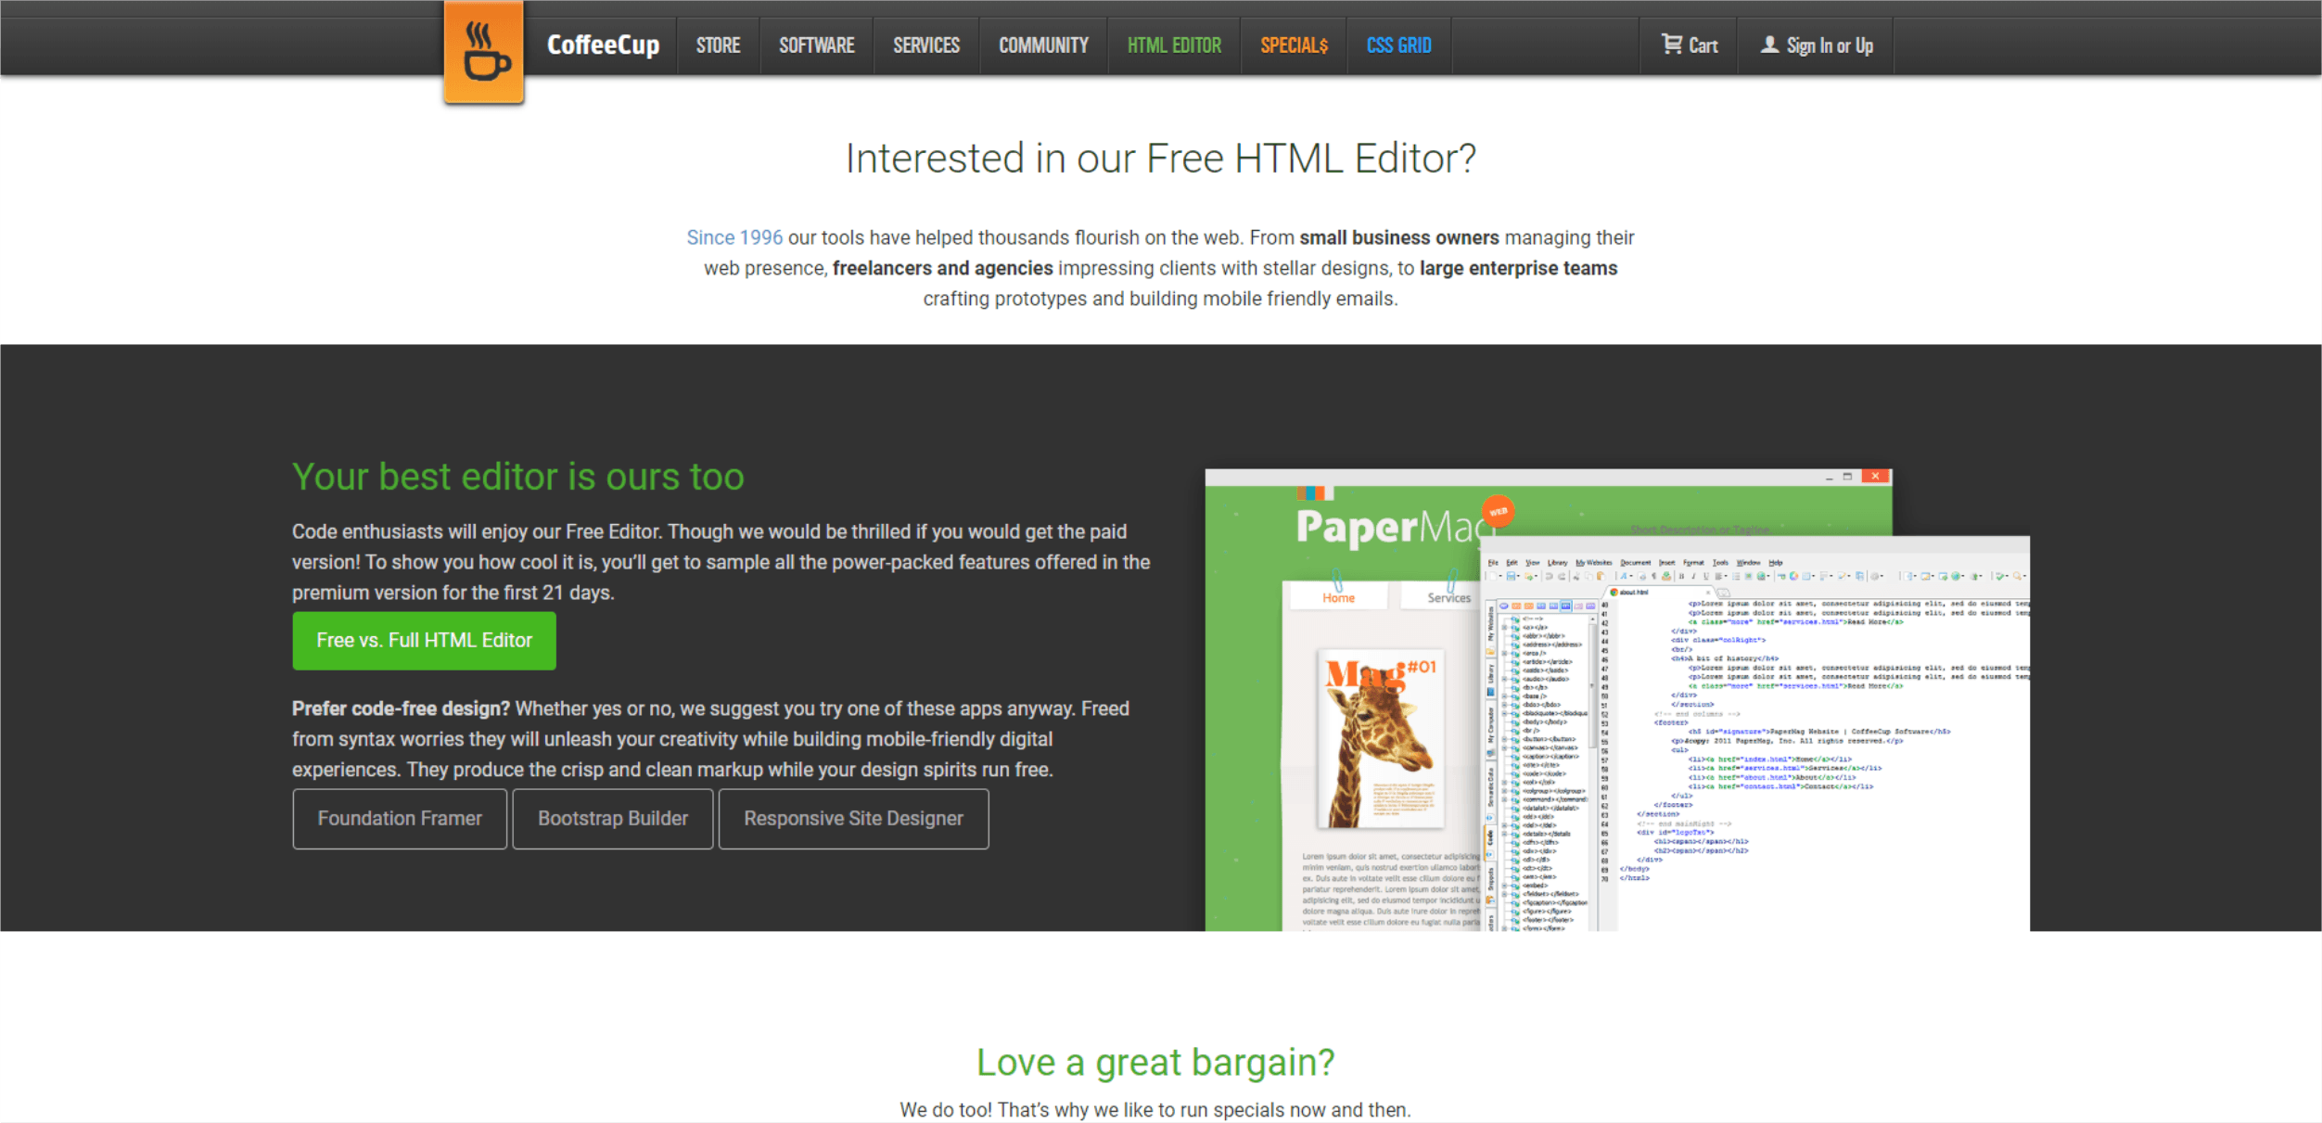Open the SOFTWARE menu
Screen dimensions: 2322x1123
[816, 45]
